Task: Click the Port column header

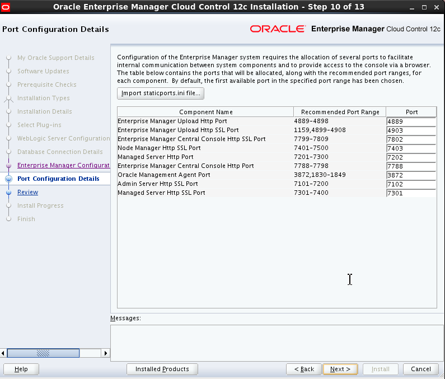Action: 411,112
